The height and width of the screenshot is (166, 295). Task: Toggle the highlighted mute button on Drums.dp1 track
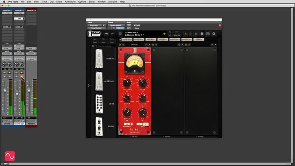pos(22,77)
